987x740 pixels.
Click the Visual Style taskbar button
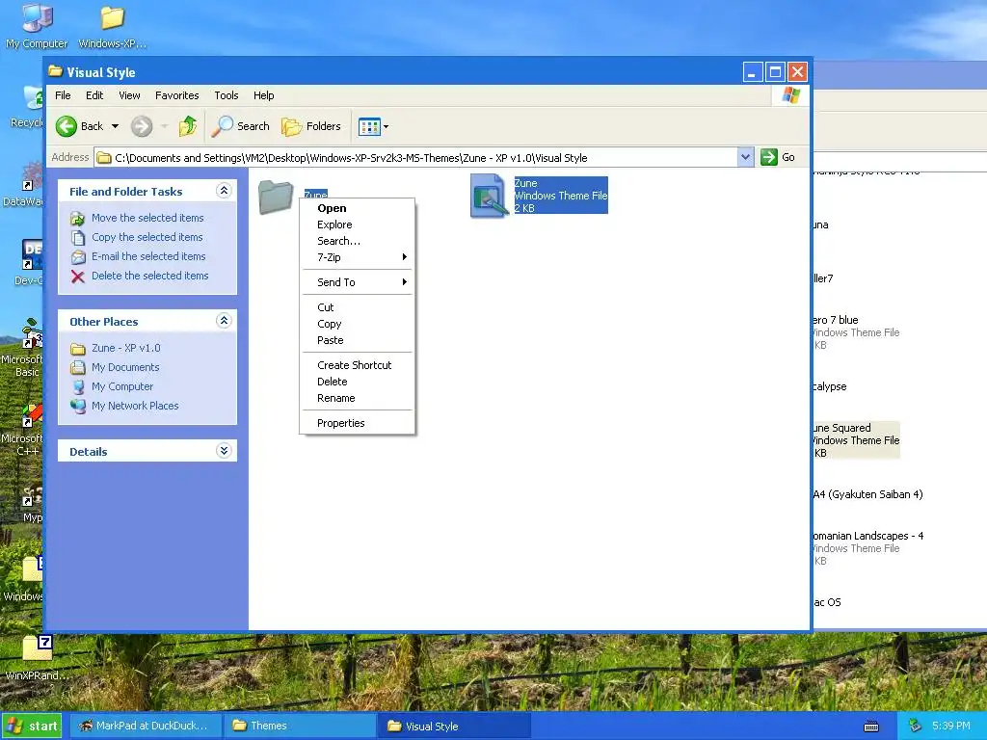tap(455, 727)
